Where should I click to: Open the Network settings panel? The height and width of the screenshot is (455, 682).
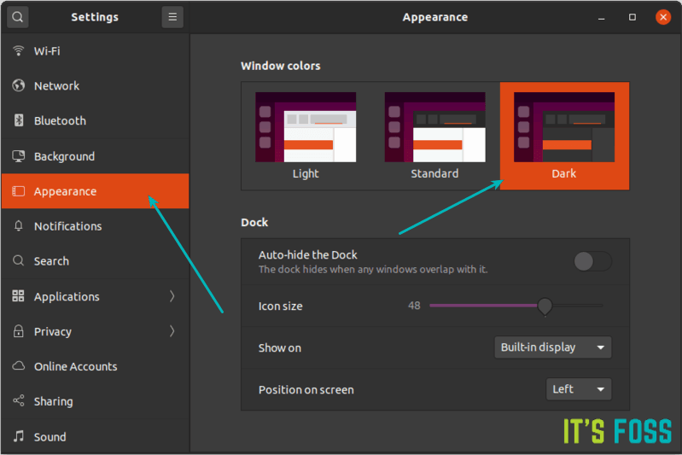pos(56,86)
